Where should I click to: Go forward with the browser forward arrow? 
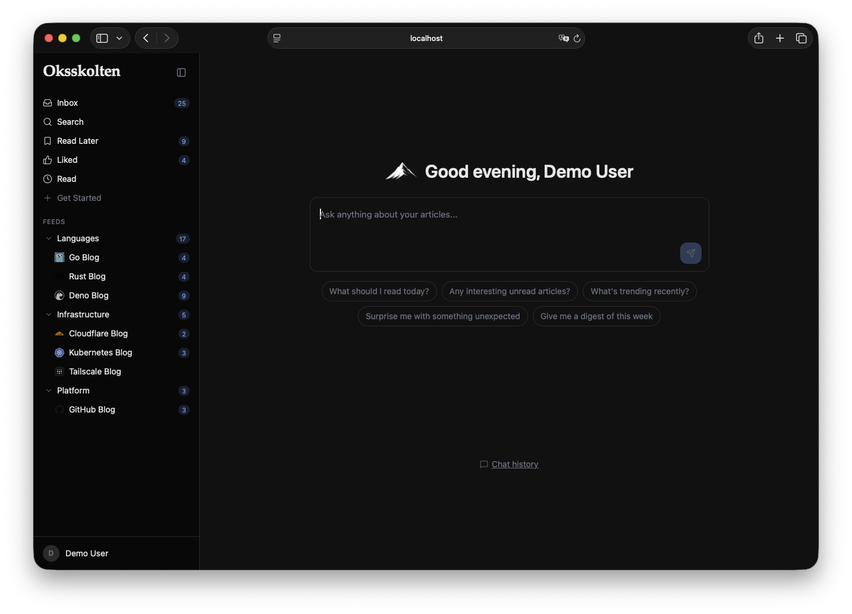pyautogui.click(x=167, y=38)
